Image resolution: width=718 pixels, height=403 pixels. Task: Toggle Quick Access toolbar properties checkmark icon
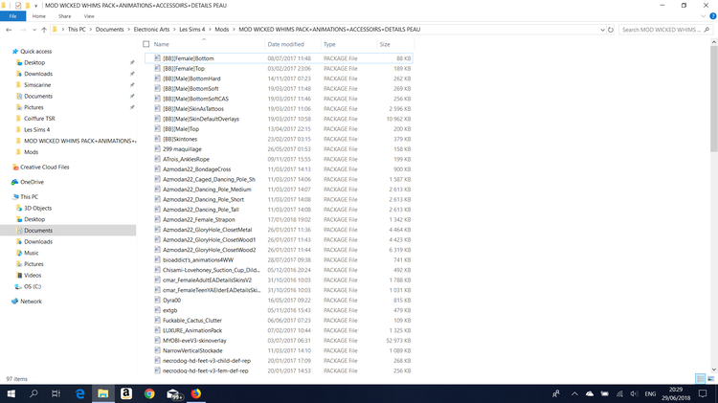(18, 6)
